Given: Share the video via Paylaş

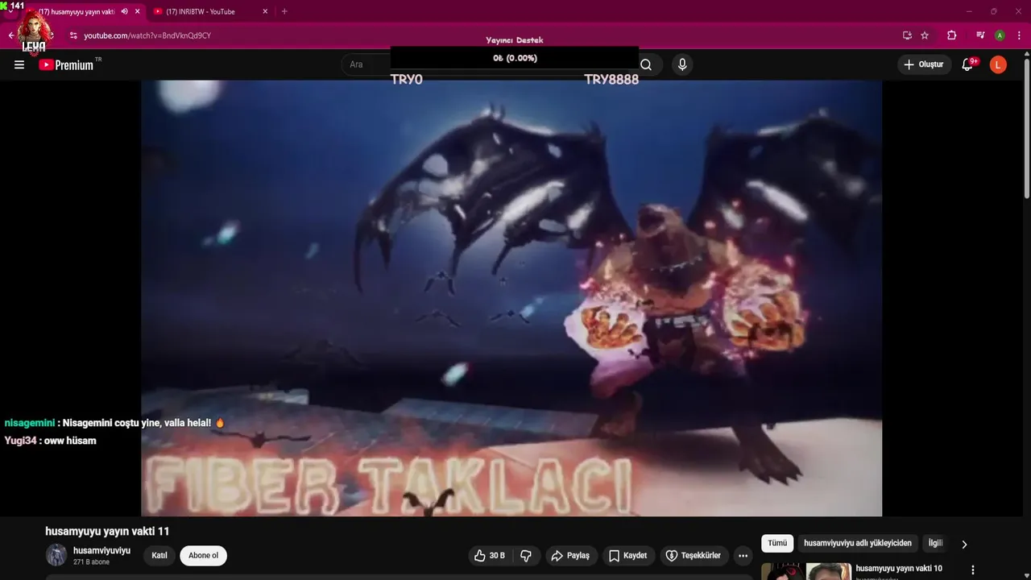Looking at the screenshot, I should click(570, 555).
